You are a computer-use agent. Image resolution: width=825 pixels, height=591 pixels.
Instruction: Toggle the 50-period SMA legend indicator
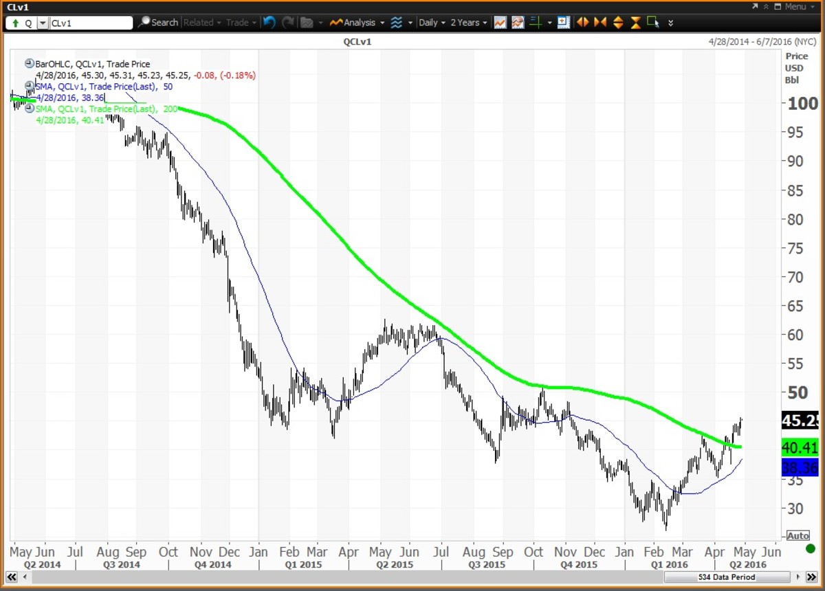coord(29,86)
